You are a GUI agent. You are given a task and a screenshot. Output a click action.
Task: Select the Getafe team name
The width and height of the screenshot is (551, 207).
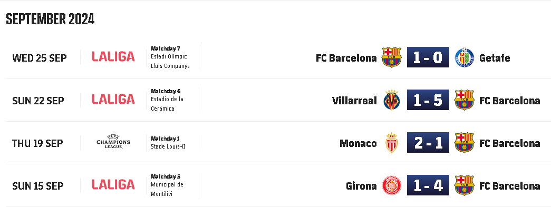pos(495,58)
